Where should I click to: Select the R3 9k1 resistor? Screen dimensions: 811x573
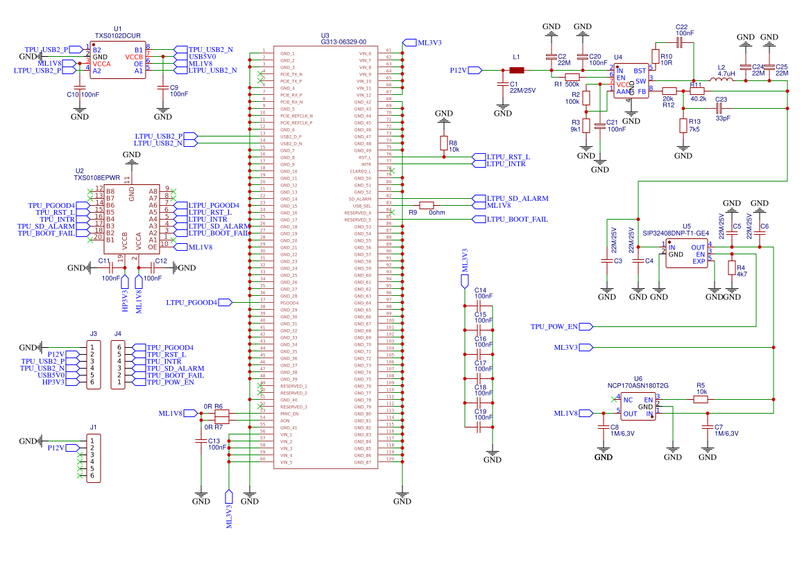point(586,125)
